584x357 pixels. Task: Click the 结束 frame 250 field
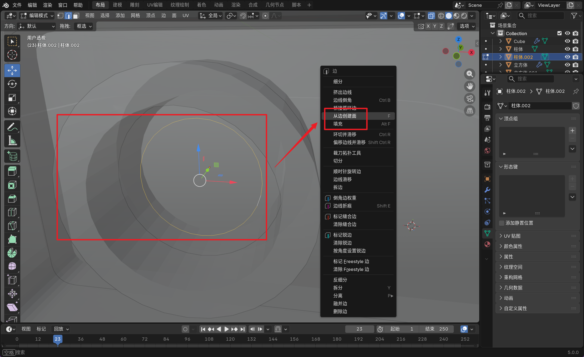(437, 329)
